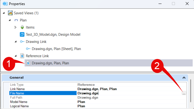Image resolution: width=194 pixels, height=109 pixels.
Task: Click the File Name text field
Action: pos(129,93)
